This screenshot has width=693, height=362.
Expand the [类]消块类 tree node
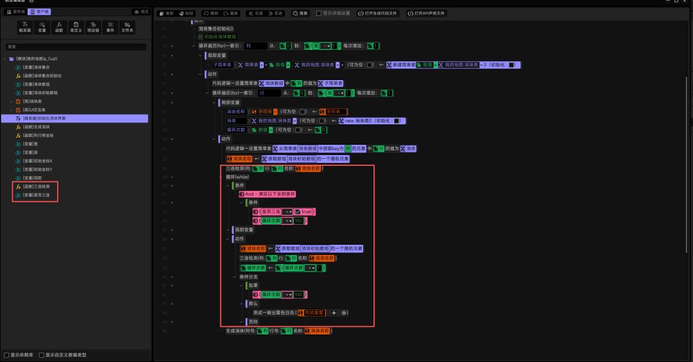(11, 101)
